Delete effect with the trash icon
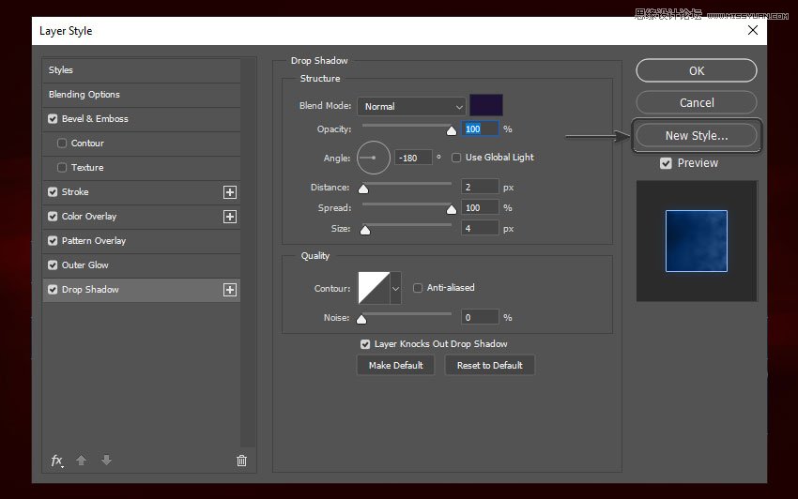The image size is (798, 499). tap(241, 461)
